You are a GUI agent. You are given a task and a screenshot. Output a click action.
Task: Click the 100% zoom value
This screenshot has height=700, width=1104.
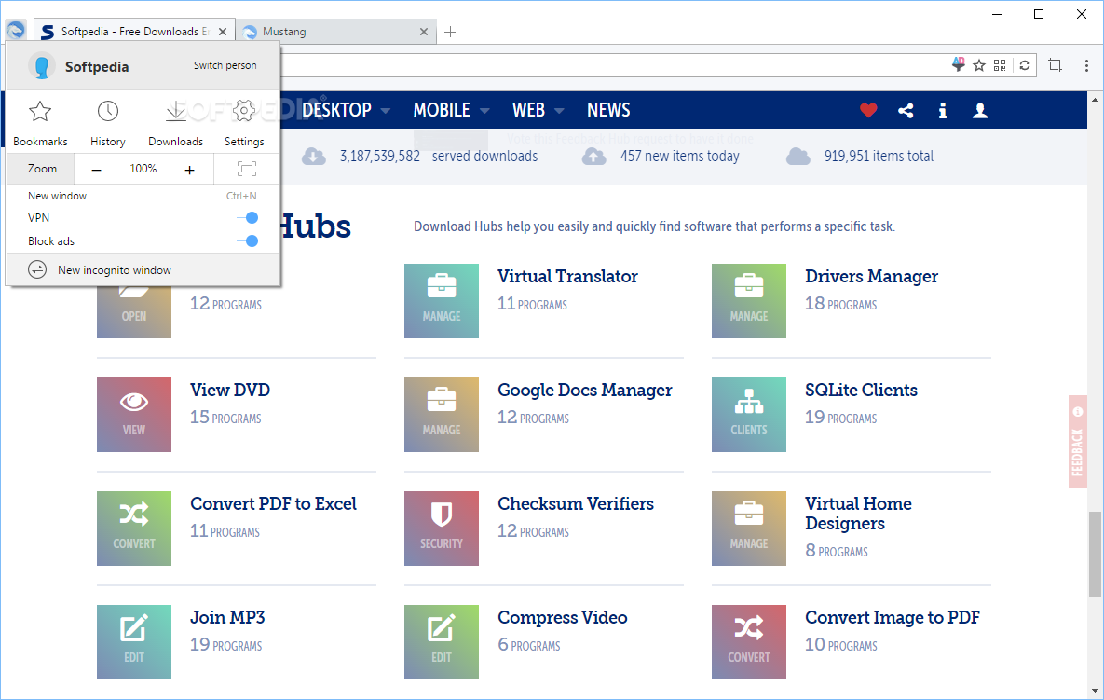[143, 169]
